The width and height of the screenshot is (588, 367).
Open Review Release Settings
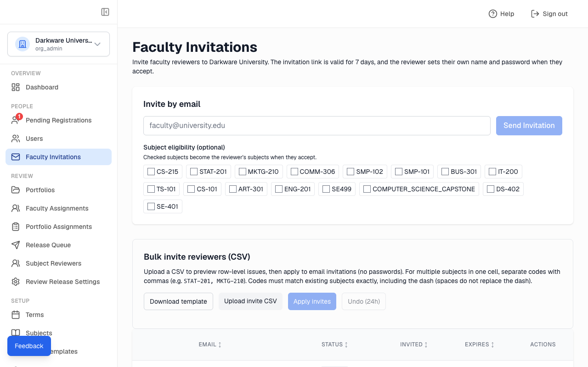point(58,282)
